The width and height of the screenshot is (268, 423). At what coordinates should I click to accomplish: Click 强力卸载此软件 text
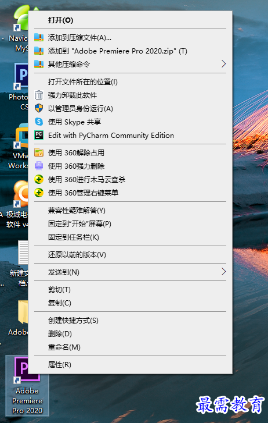(x=73, y=95)
